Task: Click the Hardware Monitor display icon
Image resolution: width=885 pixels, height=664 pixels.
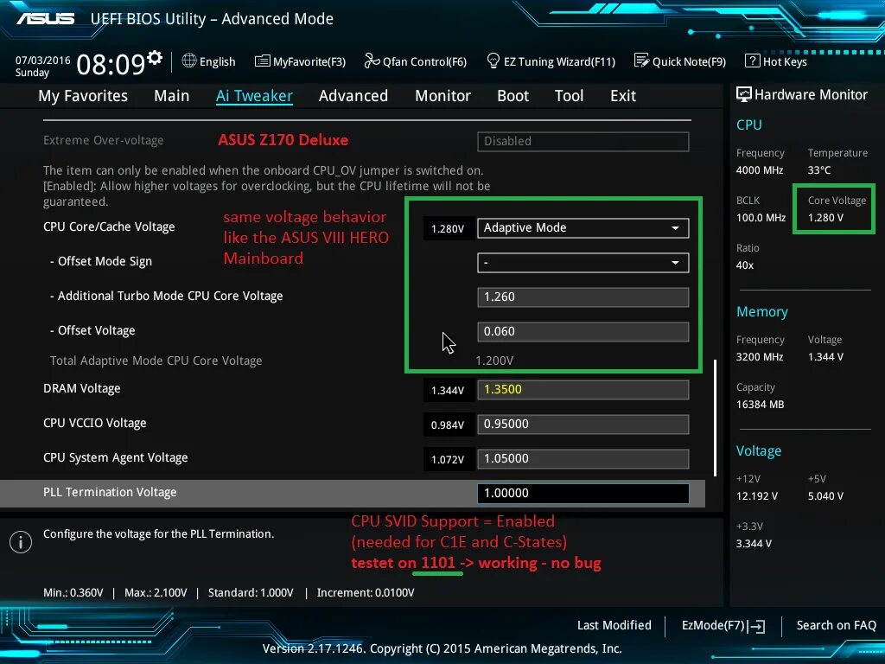Action: point(744,94)
